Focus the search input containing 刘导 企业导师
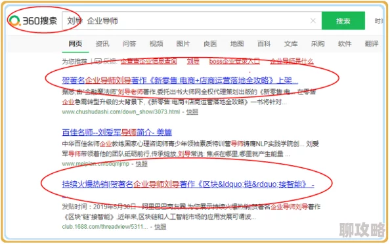 click(x=192, y=20)
